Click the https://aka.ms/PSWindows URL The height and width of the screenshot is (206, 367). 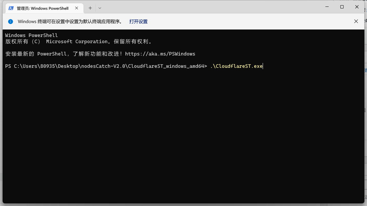point(160,54)
